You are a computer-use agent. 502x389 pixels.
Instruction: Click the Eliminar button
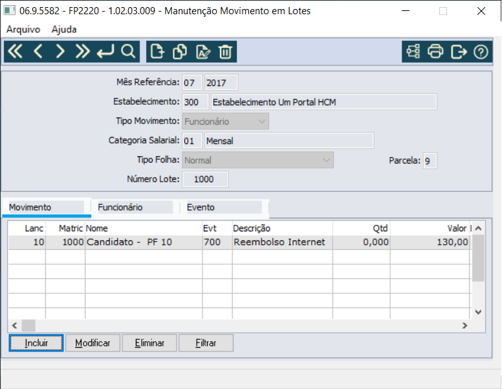click(x=149, y=343)
